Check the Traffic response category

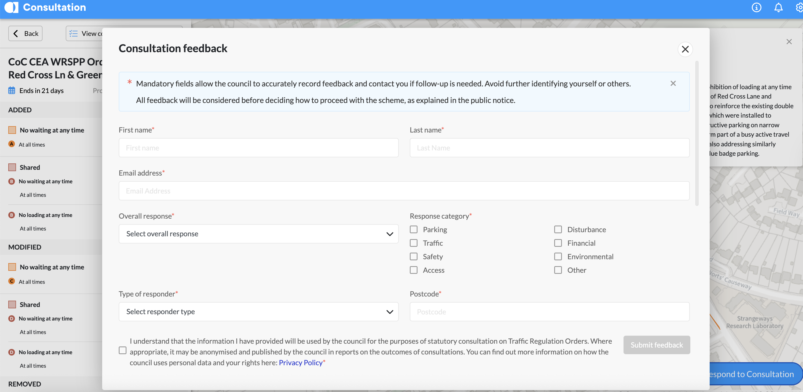point(413,243)
